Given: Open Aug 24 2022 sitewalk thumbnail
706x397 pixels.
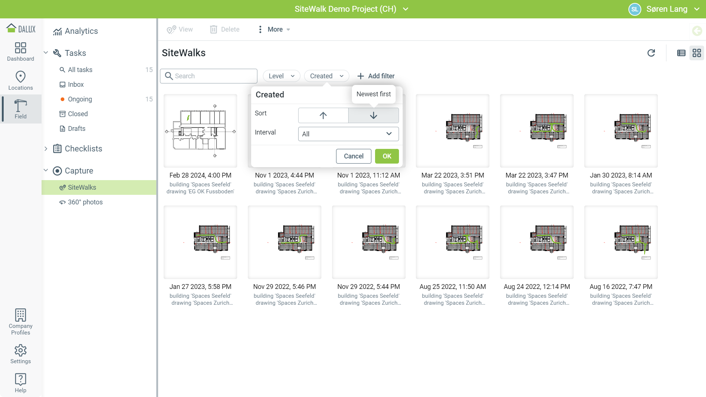Looking at the screenshot, I should 537,242.
